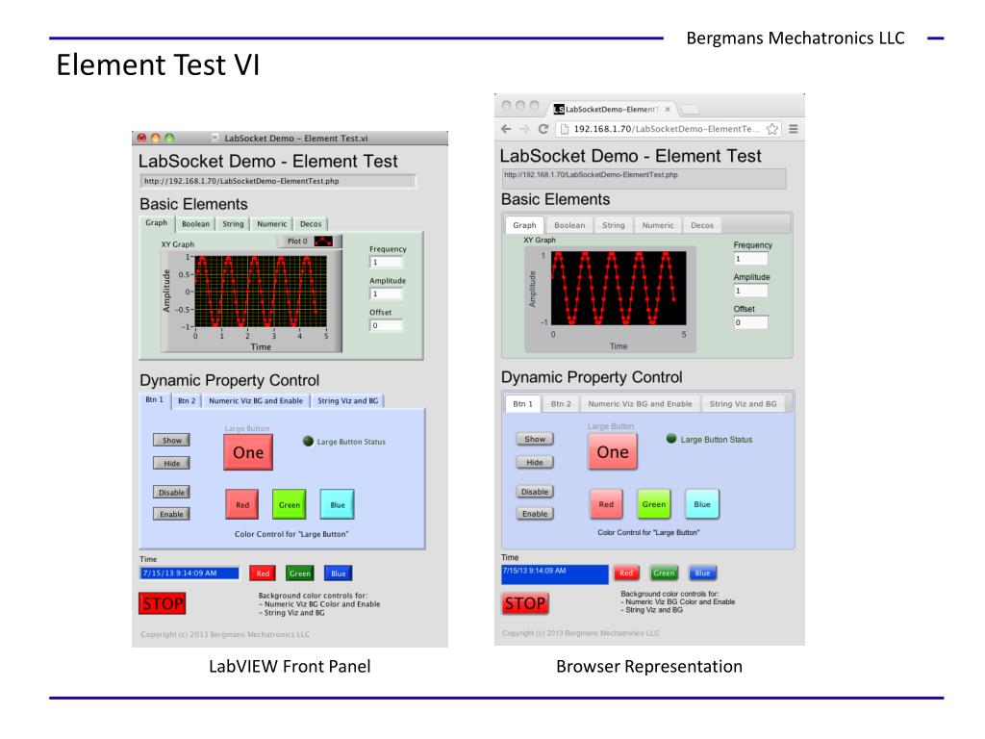Click the Frequency field in LabVIEW panel
This screenshot has width=985, height=739.
(386, 262)
